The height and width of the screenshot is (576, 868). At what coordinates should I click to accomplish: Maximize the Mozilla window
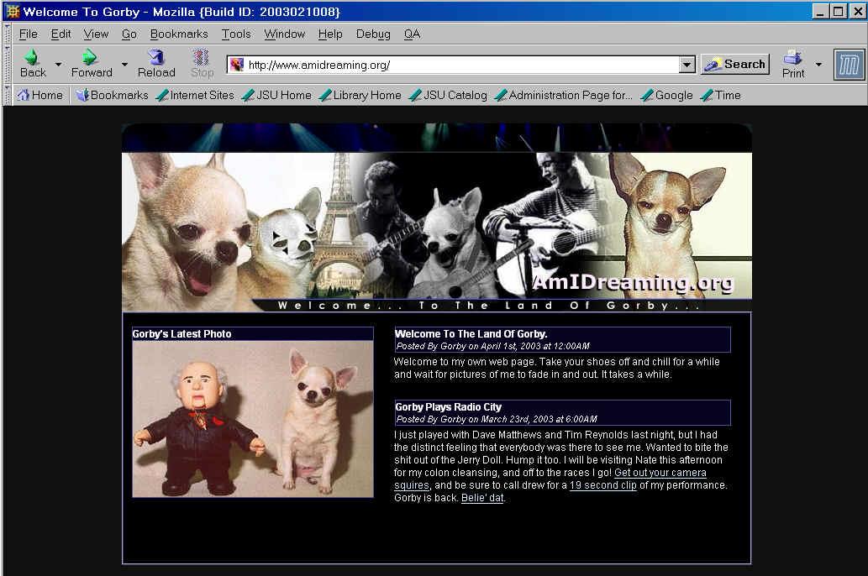[x=839, y=11]
